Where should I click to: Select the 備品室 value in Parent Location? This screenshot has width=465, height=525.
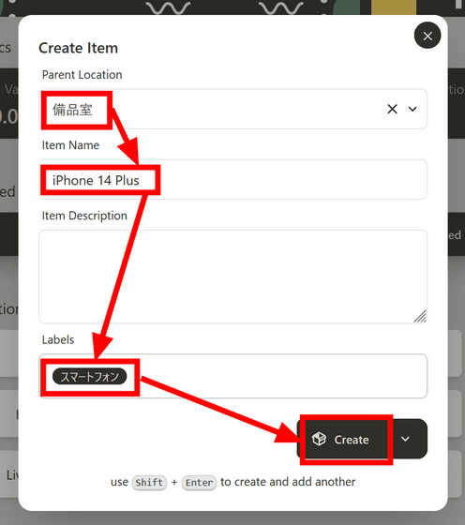[72, 110]
